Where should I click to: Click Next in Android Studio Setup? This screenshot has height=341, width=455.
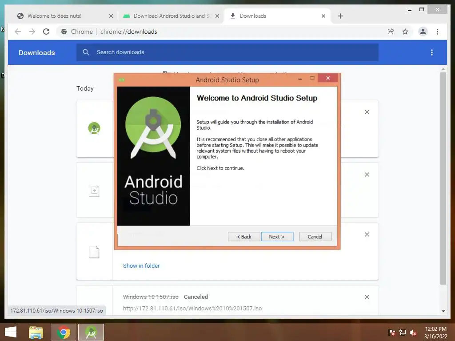point(277,237)
